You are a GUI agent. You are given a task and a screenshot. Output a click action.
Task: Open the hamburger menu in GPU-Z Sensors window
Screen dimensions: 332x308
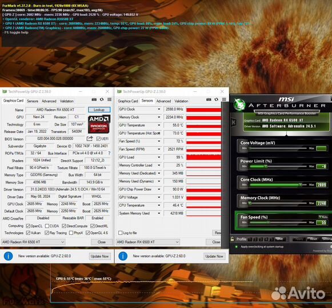coord(224,99)
